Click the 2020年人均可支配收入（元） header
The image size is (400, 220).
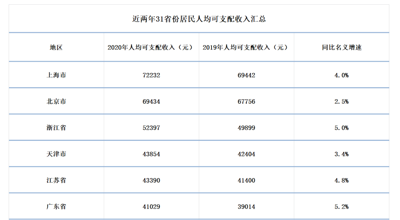(x=151, y=47)
